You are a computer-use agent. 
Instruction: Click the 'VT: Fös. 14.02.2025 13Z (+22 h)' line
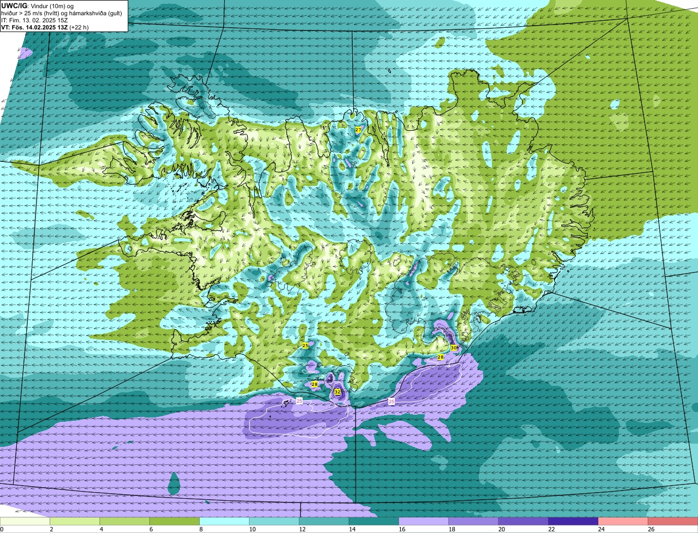click(x=45, y=27)
